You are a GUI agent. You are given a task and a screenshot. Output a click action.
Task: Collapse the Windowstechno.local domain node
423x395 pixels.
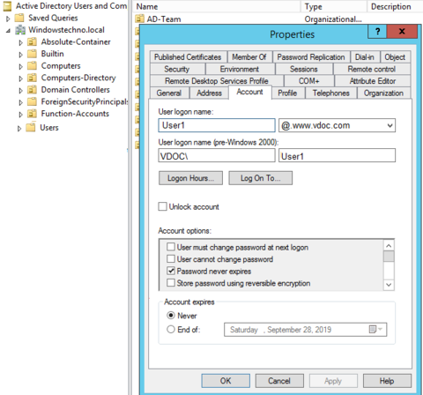[8, 31]
